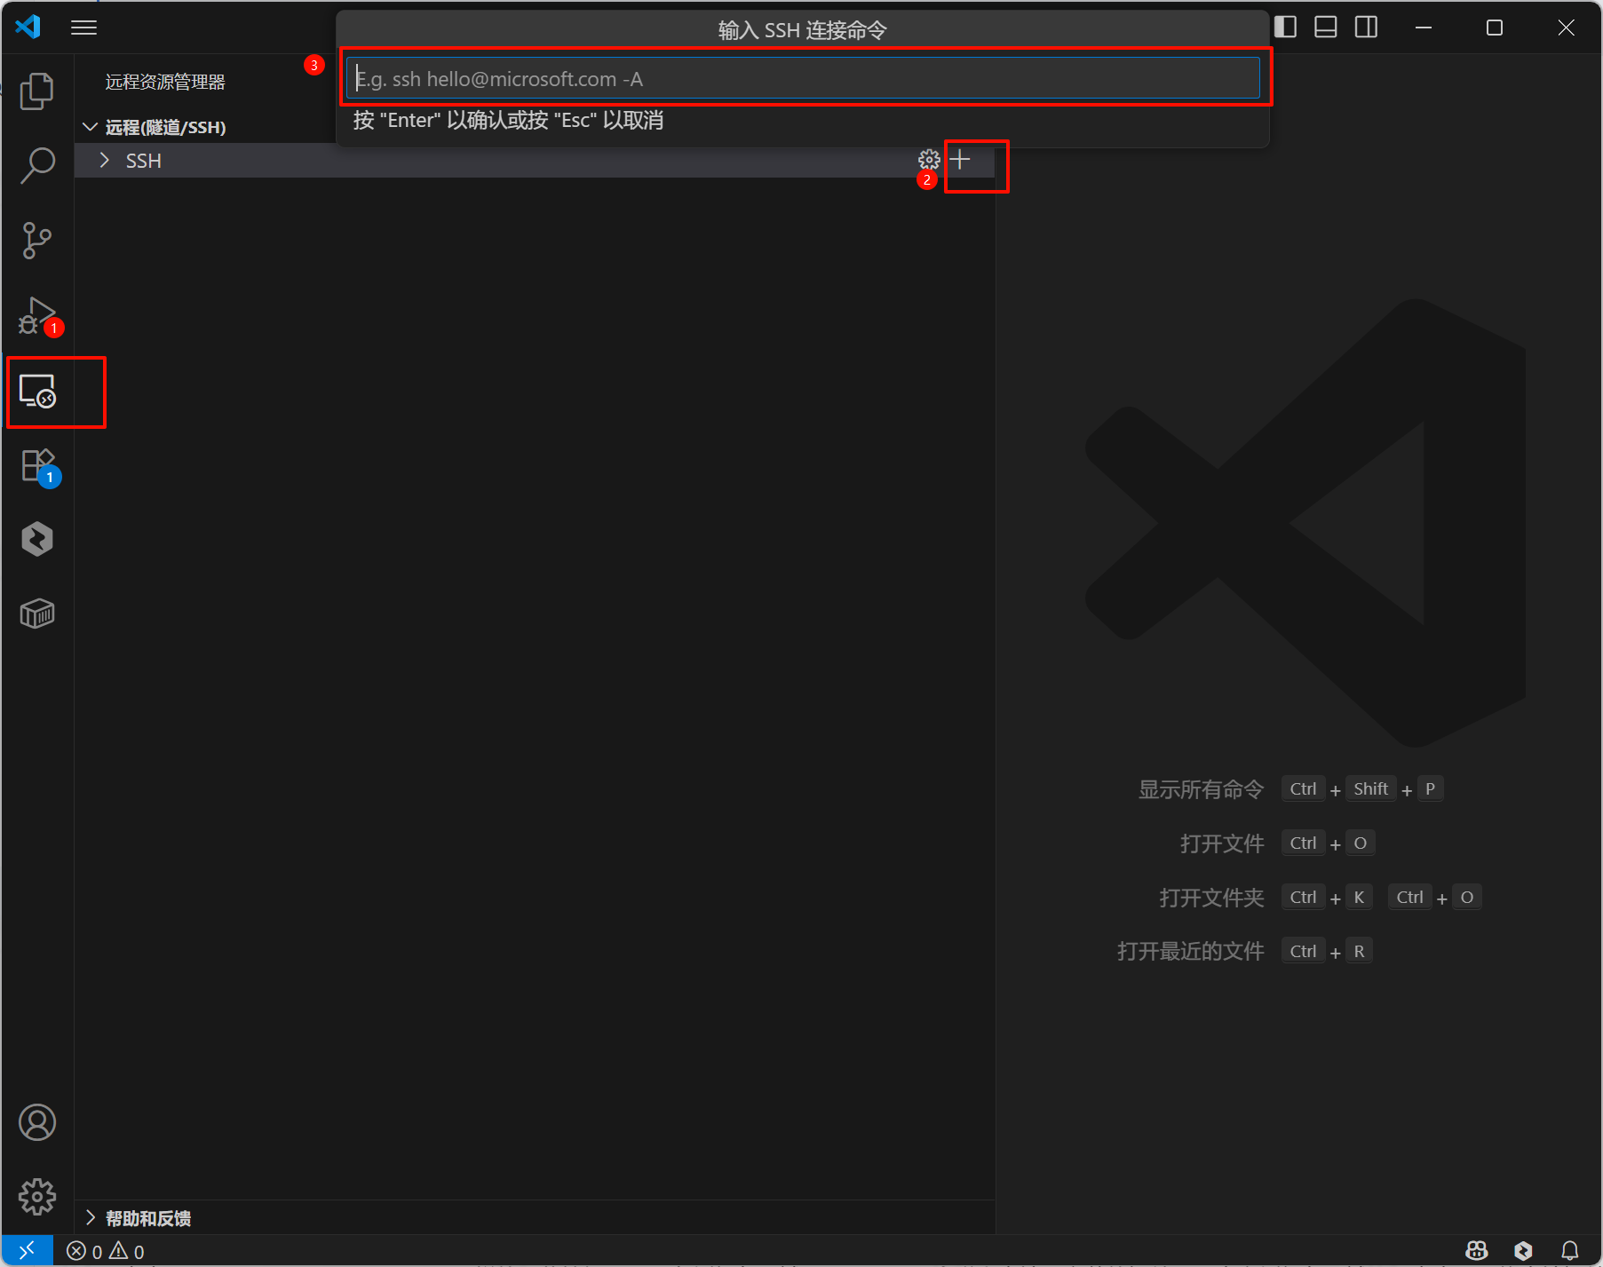Expand the SSH tree item
Screen dimensions: 1603x1267
[x=105, y=161]
